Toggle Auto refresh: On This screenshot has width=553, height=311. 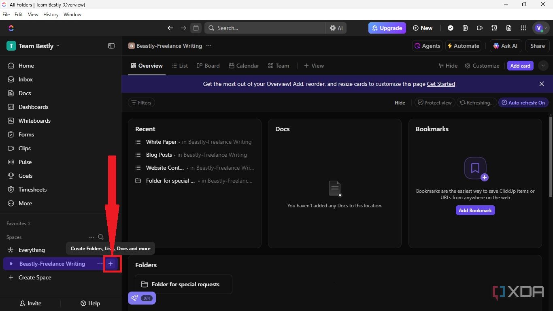click(x=523, y=102)
